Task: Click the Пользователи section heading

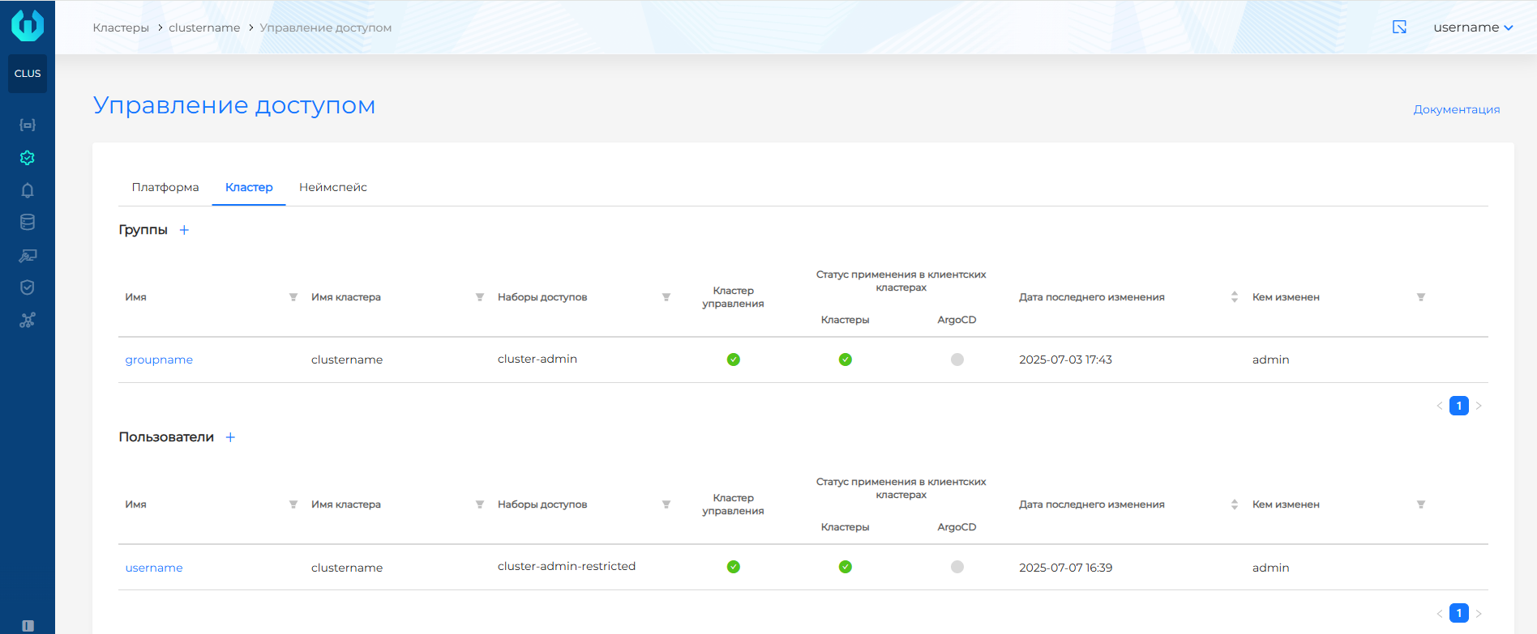Action: click(x=166, y=437)
